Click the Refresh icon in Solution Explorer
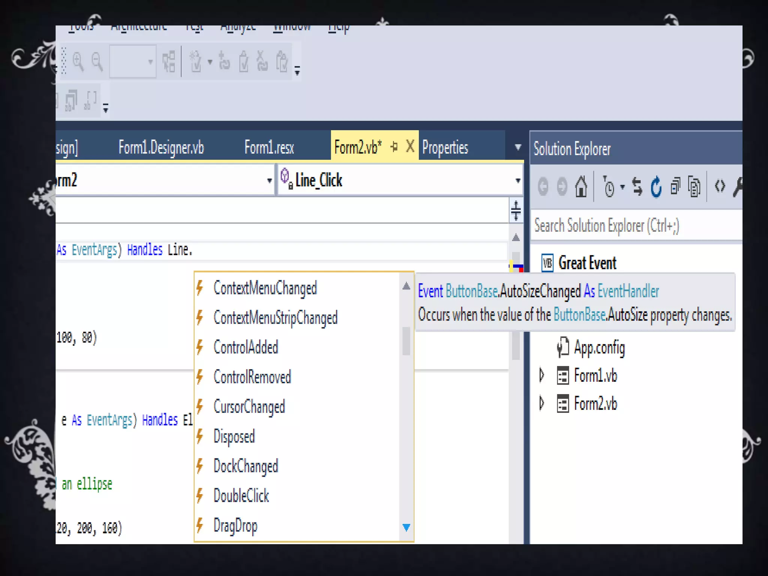The height and width of the screenshot is (576, 768). 656,186
